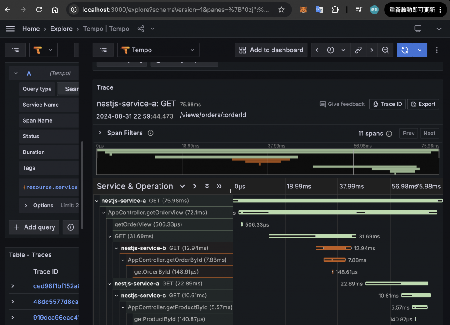Show 11 spans info icon
Viewport: 450px width, 325px height.
coord(389,134)
